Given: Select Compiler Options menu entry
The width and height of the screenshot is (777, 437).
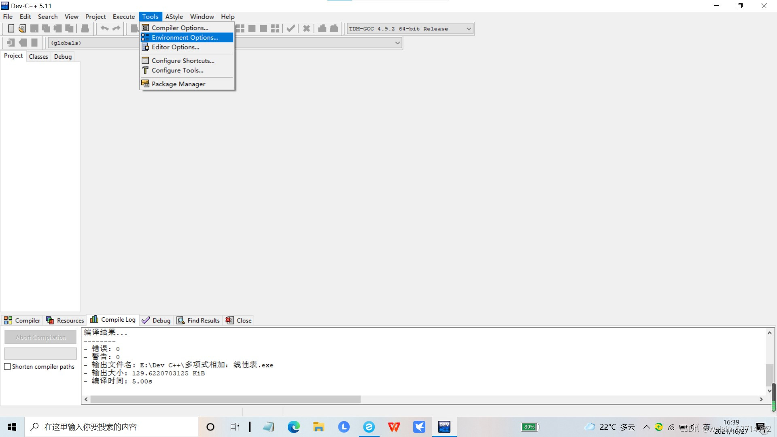Looking at the screenshot, I should (180, 28).
